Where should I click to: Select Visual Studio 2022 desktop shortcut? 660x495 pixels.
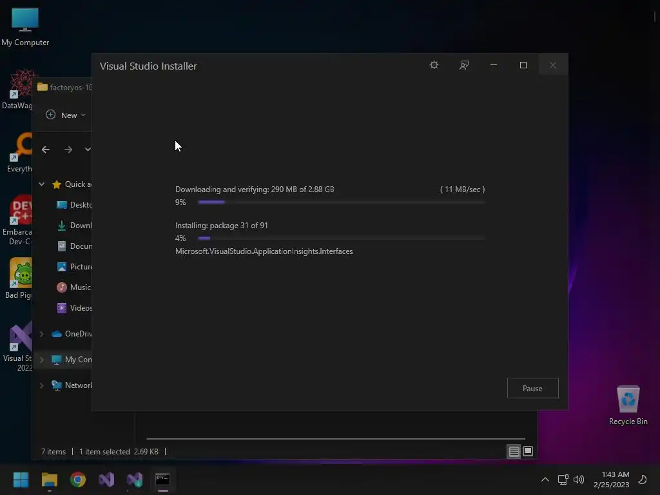[17, 346]
